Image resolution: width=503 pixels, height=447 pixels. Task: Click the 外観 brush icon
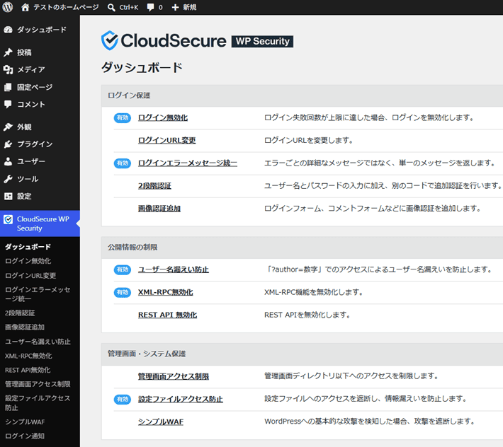click(x=8, y=127)
